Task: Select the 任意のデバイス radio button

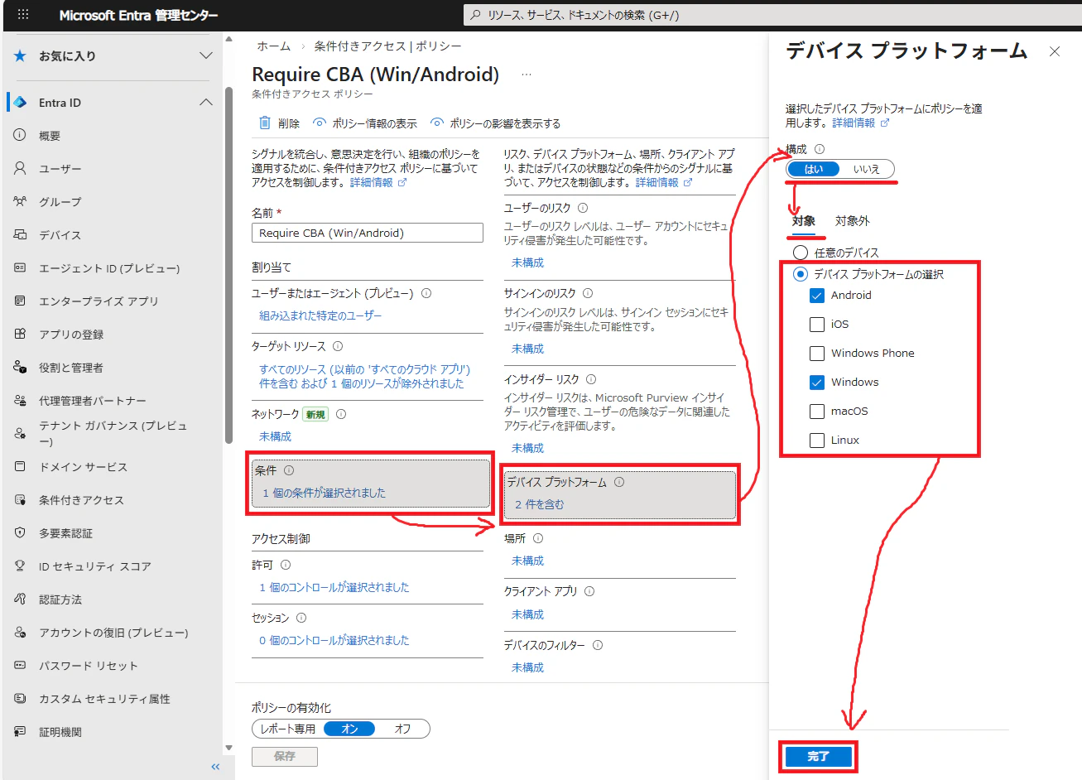Action: (801, 253)
